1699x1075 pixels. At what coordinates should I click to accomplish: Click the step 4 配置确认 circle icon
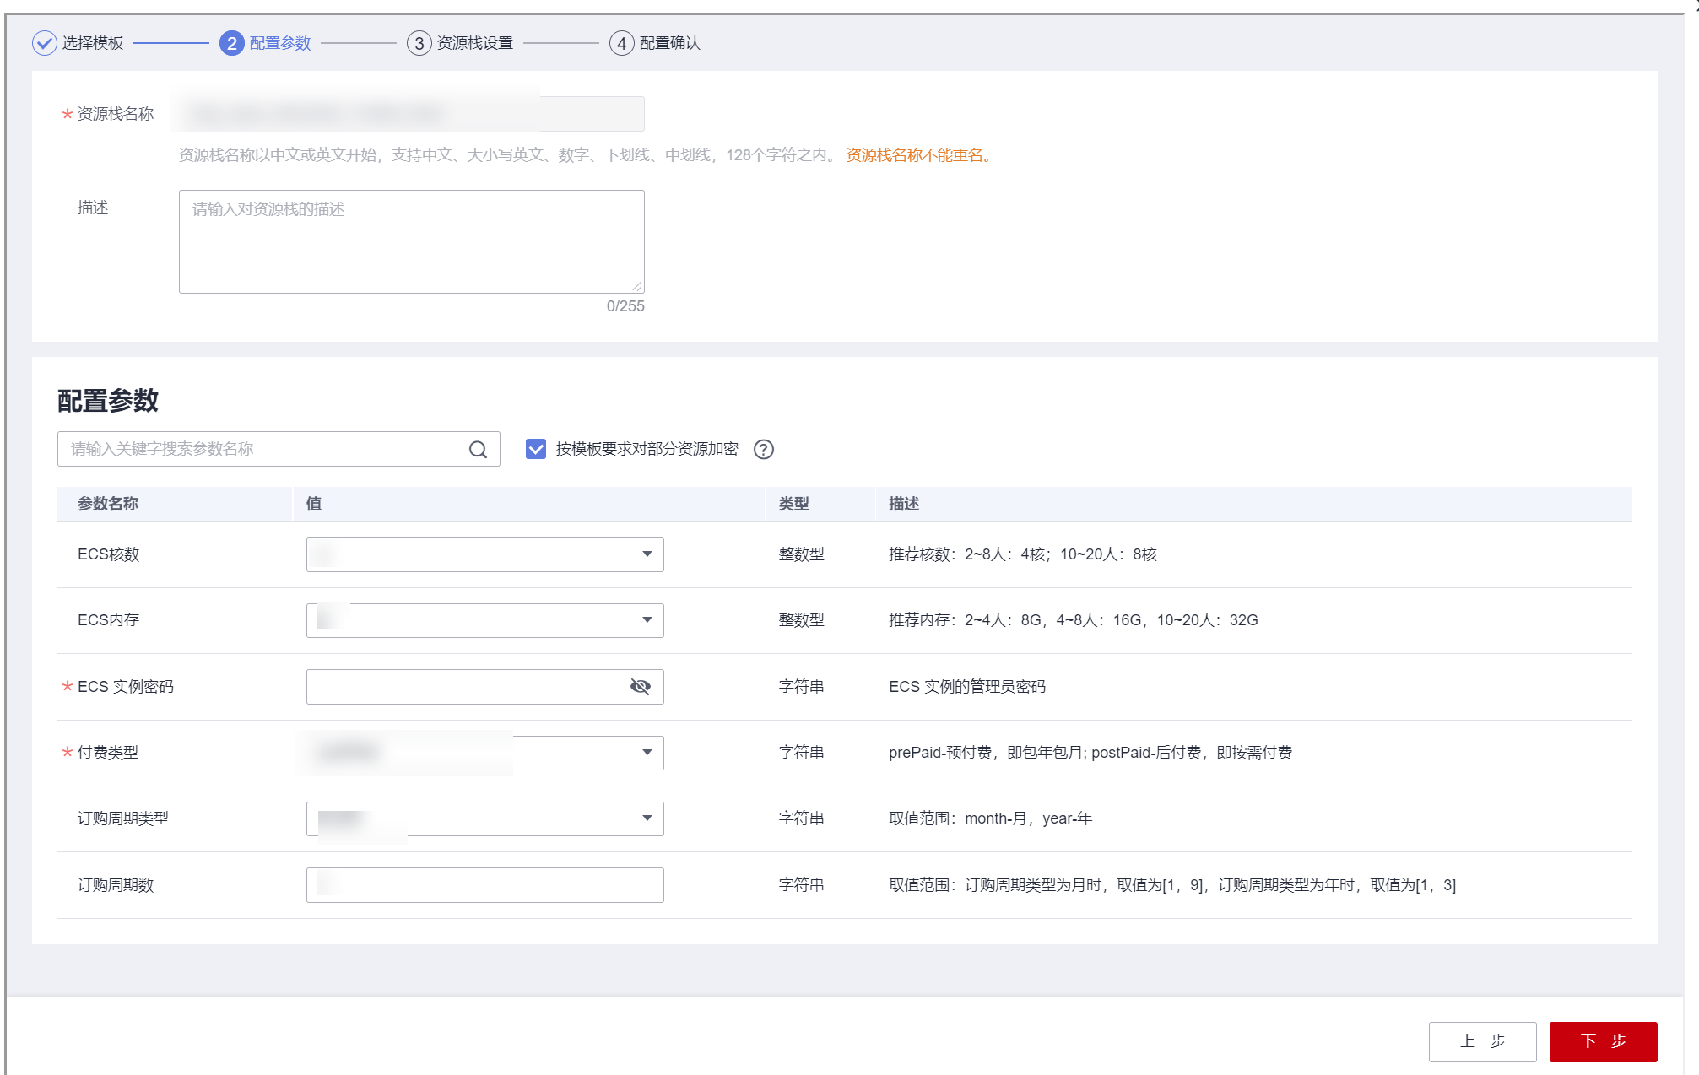point(621,43)
